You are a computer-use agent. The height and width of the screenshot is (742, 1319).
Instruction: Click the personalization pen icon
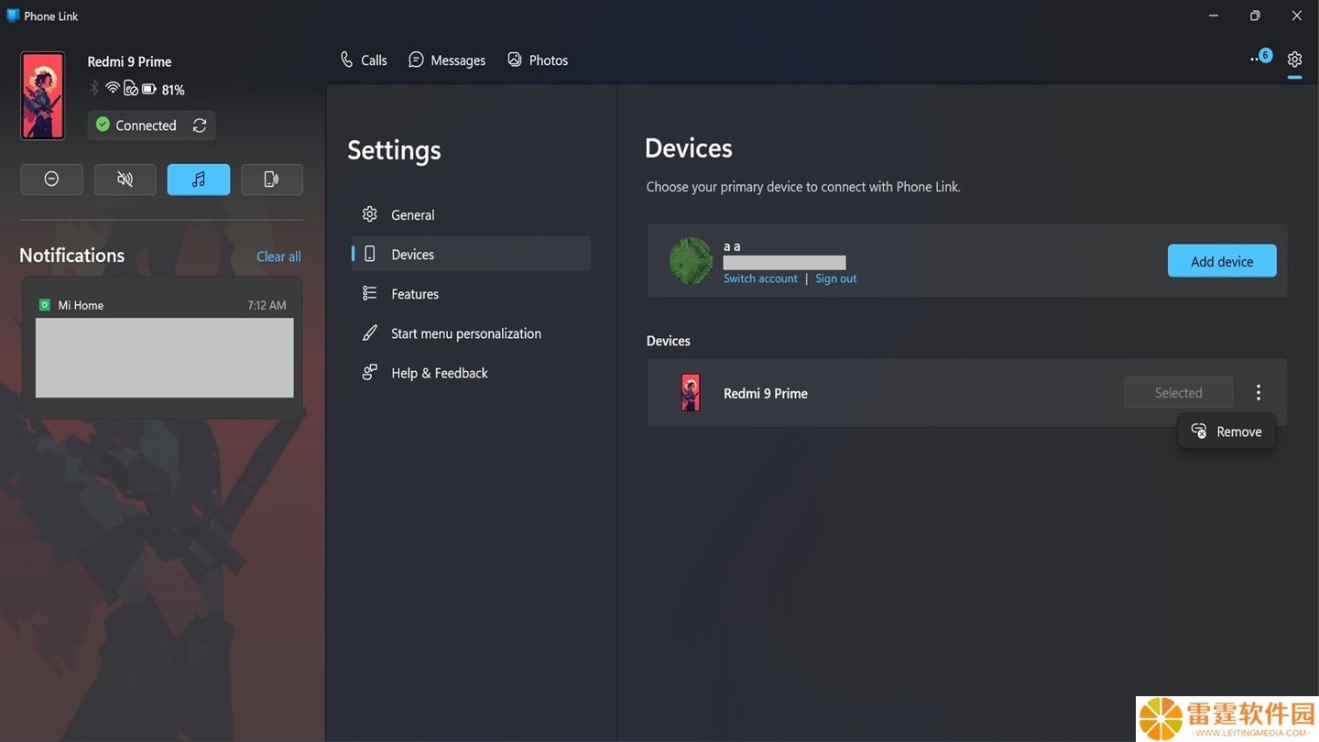(x=370, y=333)
